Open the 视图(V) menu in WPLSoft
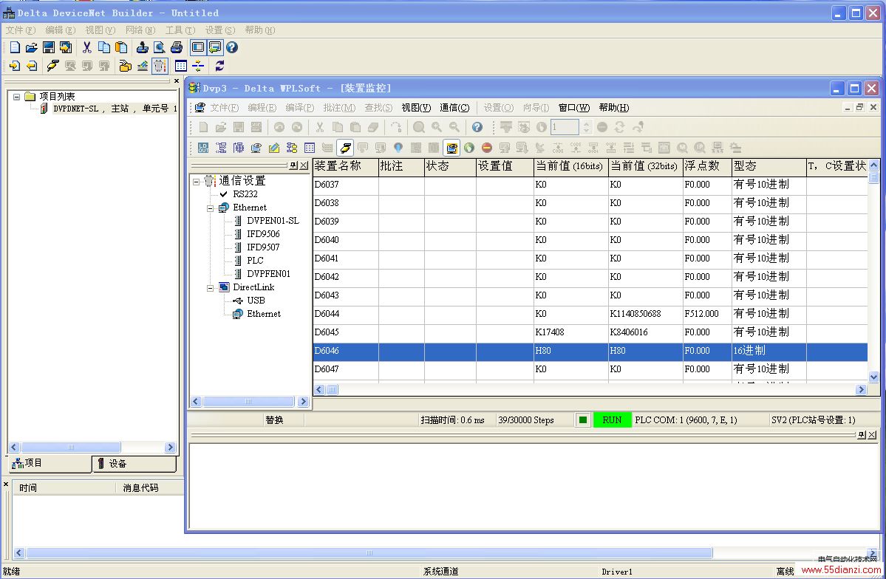Viewport: 886px width, 579px height. [x=416, y=107]
